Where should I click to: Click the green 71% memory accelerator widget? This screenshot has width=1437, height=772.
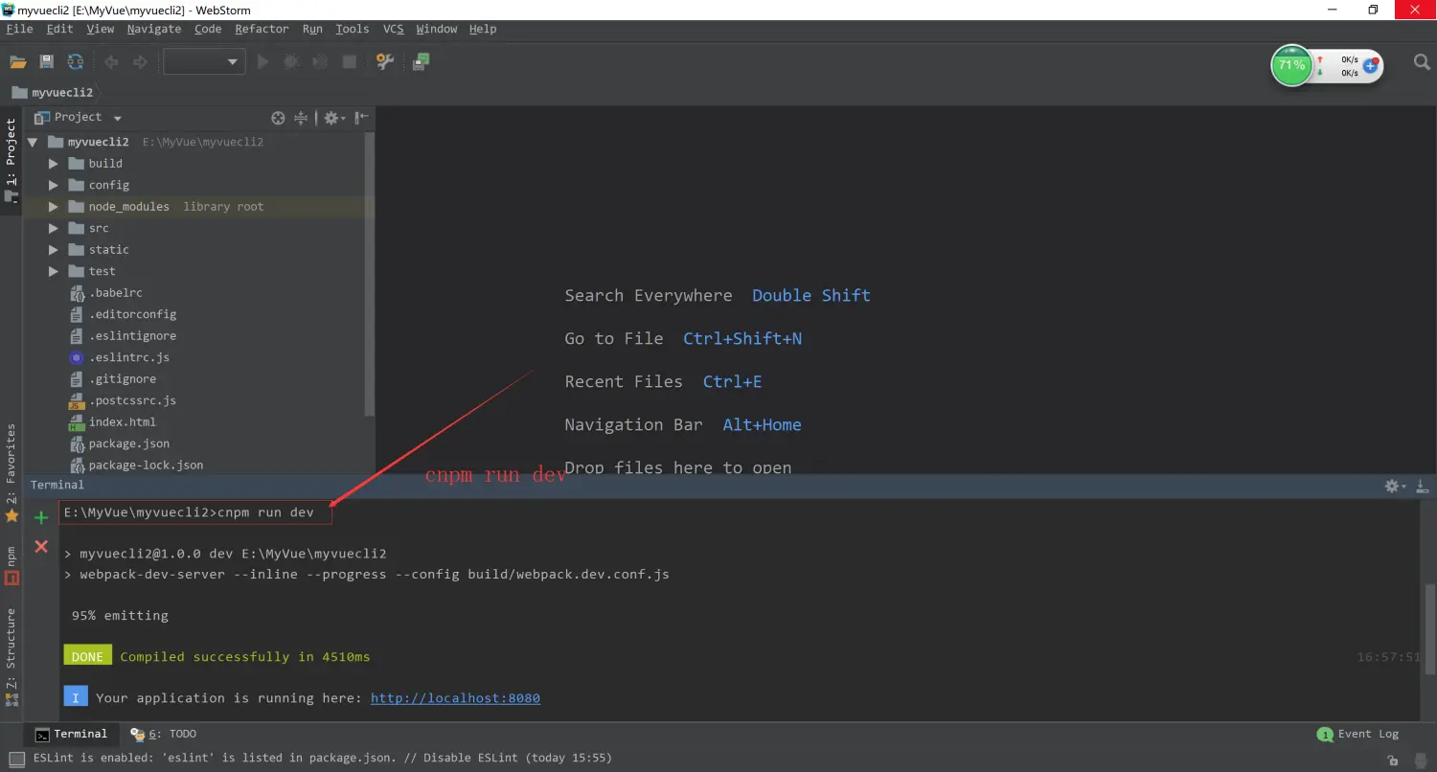(1291, 66)
